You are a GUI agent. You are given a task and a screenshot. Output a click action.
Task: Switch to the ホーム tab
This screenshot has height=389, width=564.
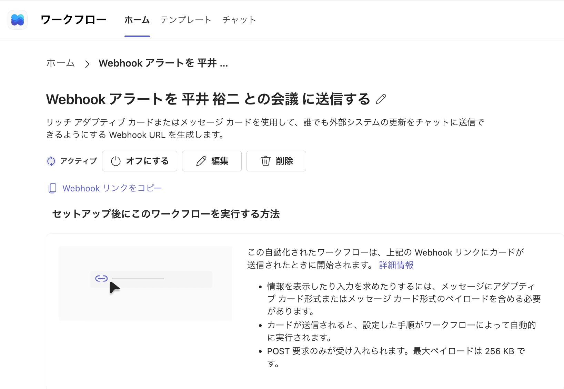point(137,20)
